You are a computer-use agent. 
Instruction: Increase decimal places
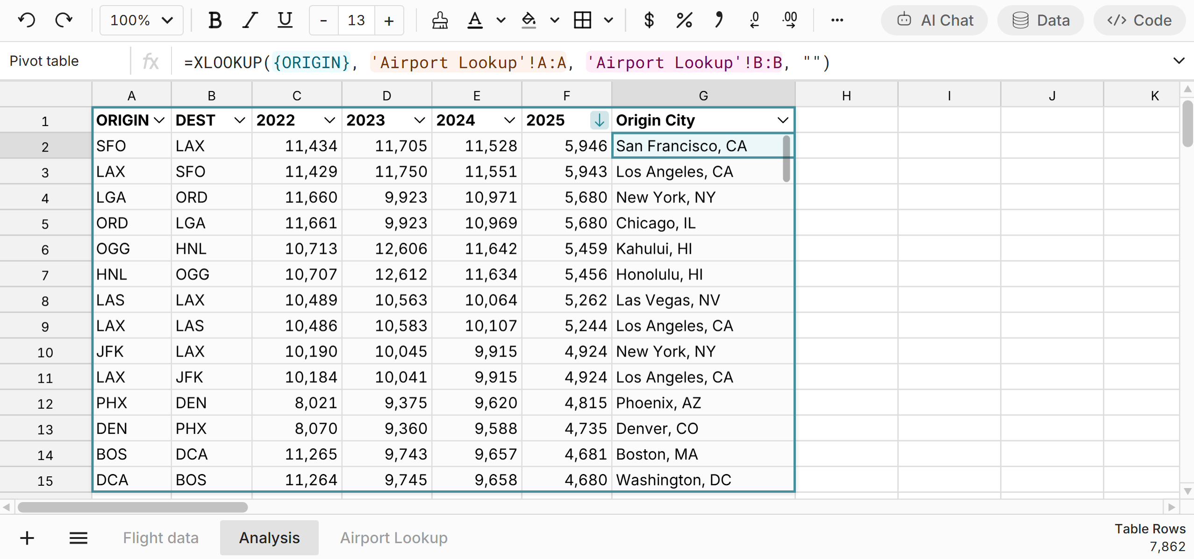coord(789,20)
